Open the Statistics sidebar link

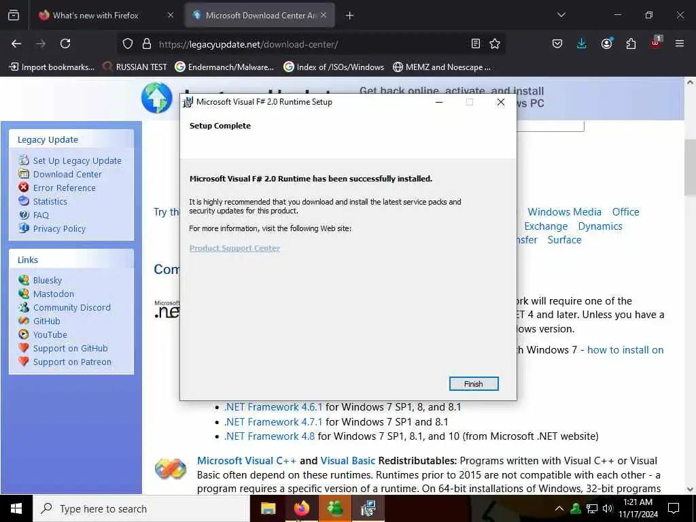(x=50, y=201)
